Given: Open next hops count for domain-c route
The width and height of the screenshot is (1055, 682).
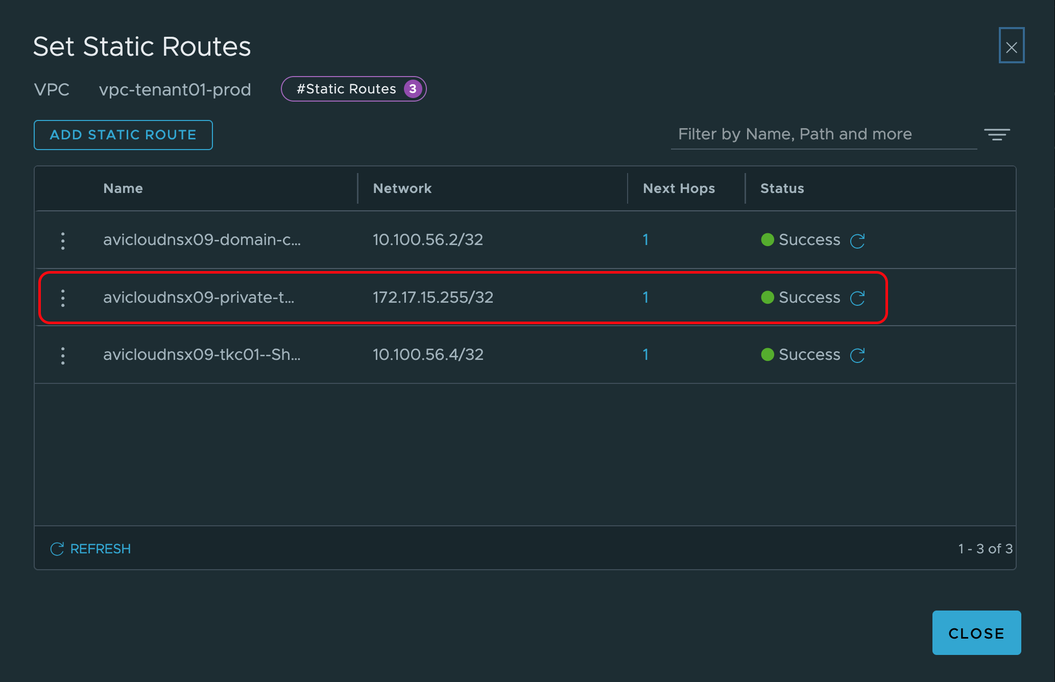Looking at the screenshot, I should click(645, 240).
